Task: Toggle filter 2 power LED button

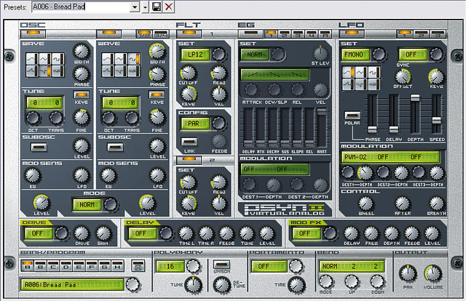Action: (x=189, y=160)
